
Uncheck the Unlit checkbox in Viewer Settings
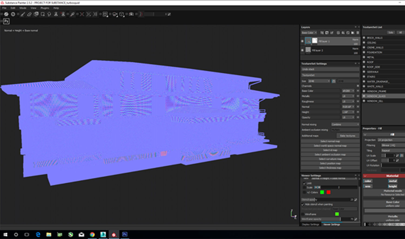pos(304,183)
